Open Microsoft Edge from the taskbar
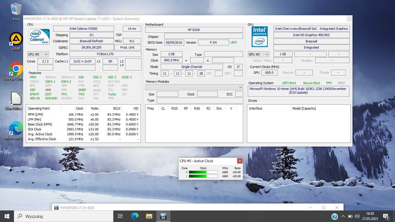Screen dimensions: 395x222 (135, 216)
